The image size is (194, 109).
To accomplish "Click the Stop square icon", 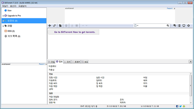I will pos(77,26).
